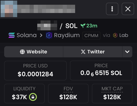This screenshot has height=106, width=137.
Task: Open the three-dot options menu
Action: [112, 9]
